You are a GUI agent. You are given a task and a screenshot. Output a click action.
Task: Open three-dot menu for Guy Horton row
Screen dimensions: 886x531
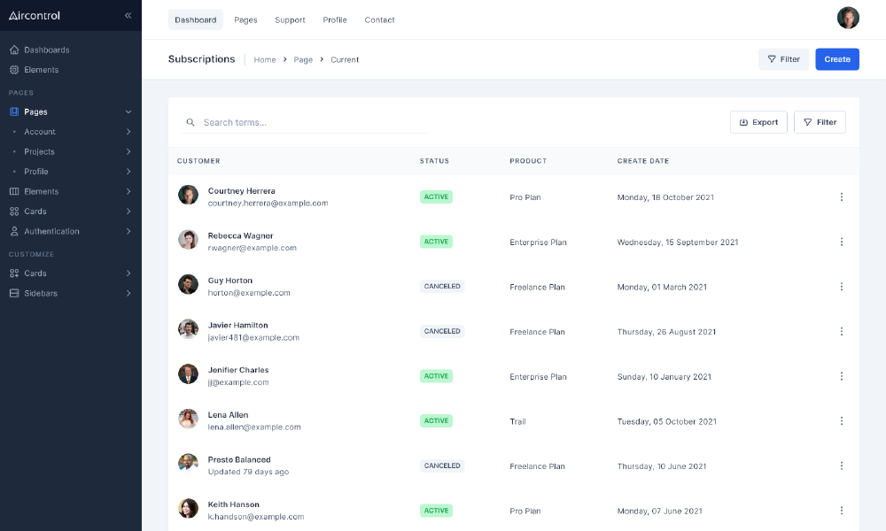(x=841, y=287)
